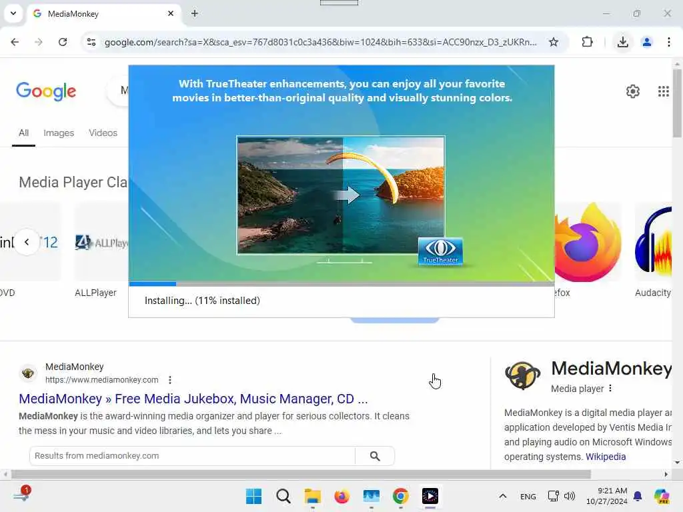Bookmark this page with the star icon

click(554, 42)
